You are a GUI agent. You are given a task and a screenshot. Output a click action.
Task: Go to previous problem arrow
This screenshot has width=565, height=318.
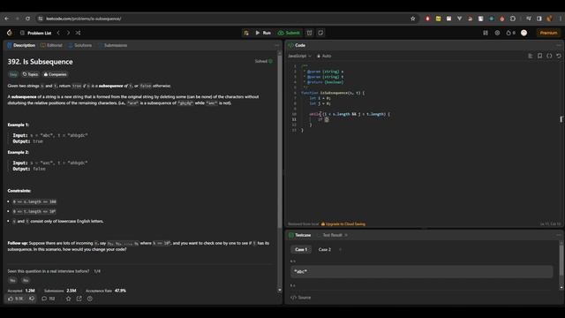pos(58,33)
